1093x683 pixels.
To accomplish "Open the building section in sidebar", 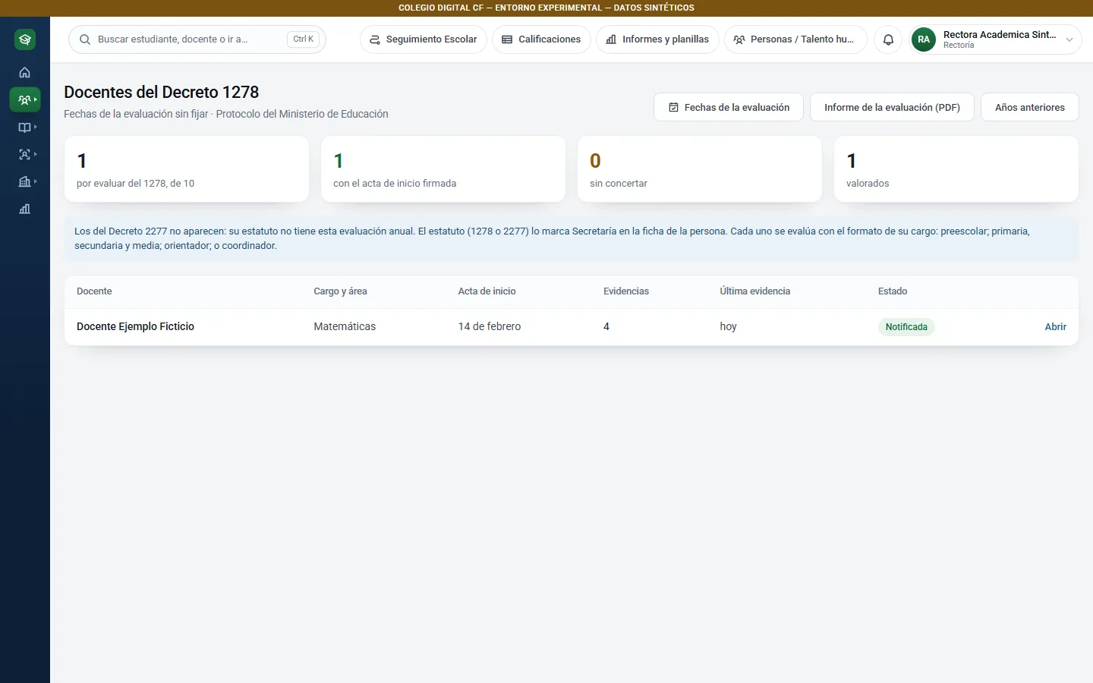I will pyautogui.click(x=25, y=182).
